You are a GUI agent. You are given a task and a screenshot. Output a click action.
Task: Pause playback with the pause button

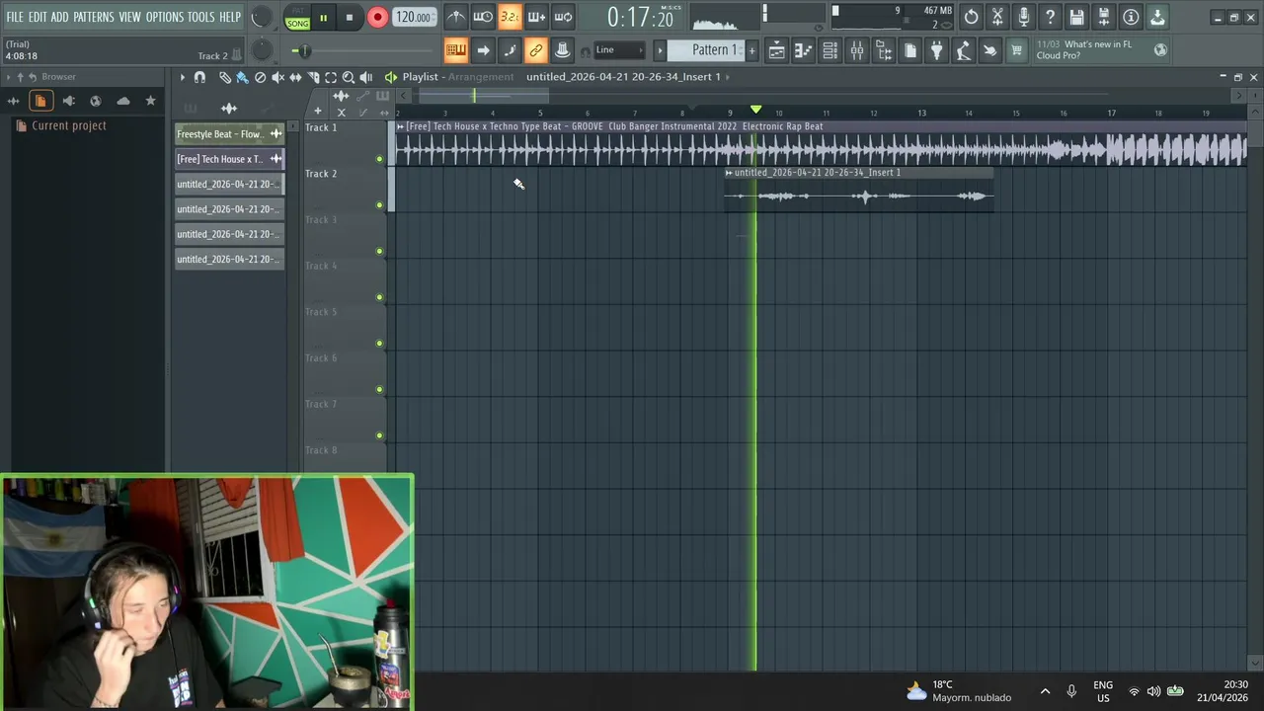pos(323,18)
